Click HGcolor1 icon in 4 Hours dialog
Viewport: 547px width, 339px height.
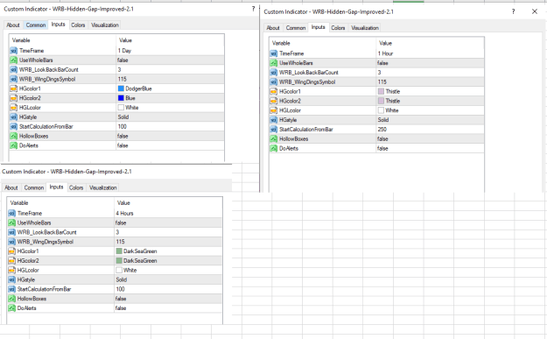click(x=12, y=251)
